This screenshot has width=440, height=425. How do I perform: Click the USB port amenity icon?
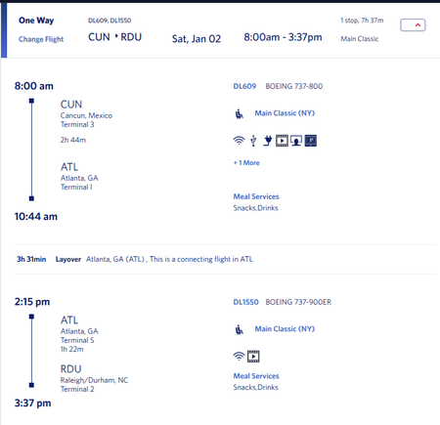pyautogui.click(x=253, y=141)
